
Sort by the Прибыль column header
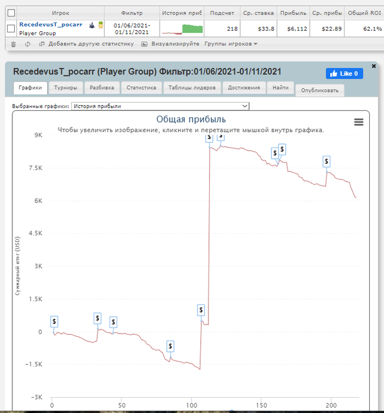pyautogui.click(x=293, y=13)
